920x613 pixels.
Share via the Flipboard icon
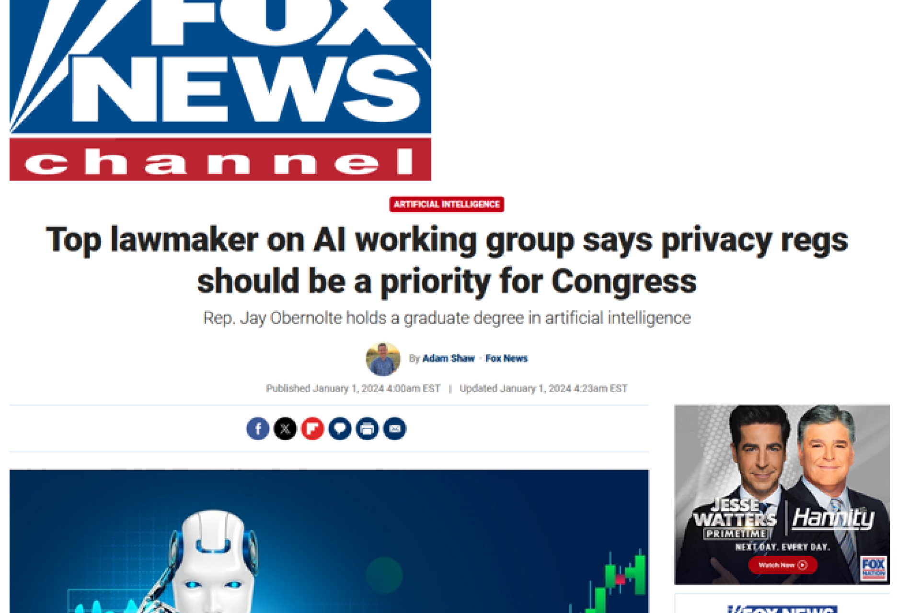click(312, 429)
